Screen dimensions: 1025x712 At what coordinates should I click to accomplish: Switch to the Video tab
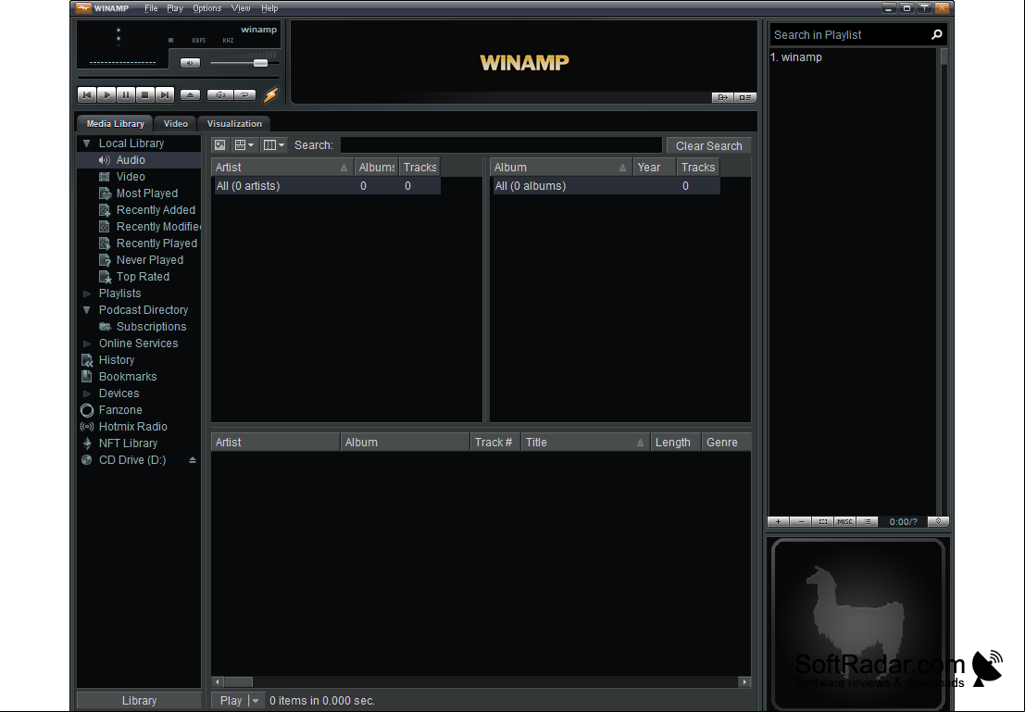click(x=175, y=123)
